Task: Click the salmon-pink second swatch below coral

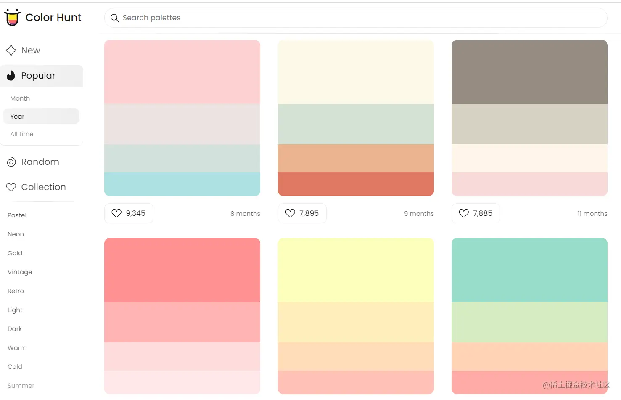Action: click(x=182, y=322)
